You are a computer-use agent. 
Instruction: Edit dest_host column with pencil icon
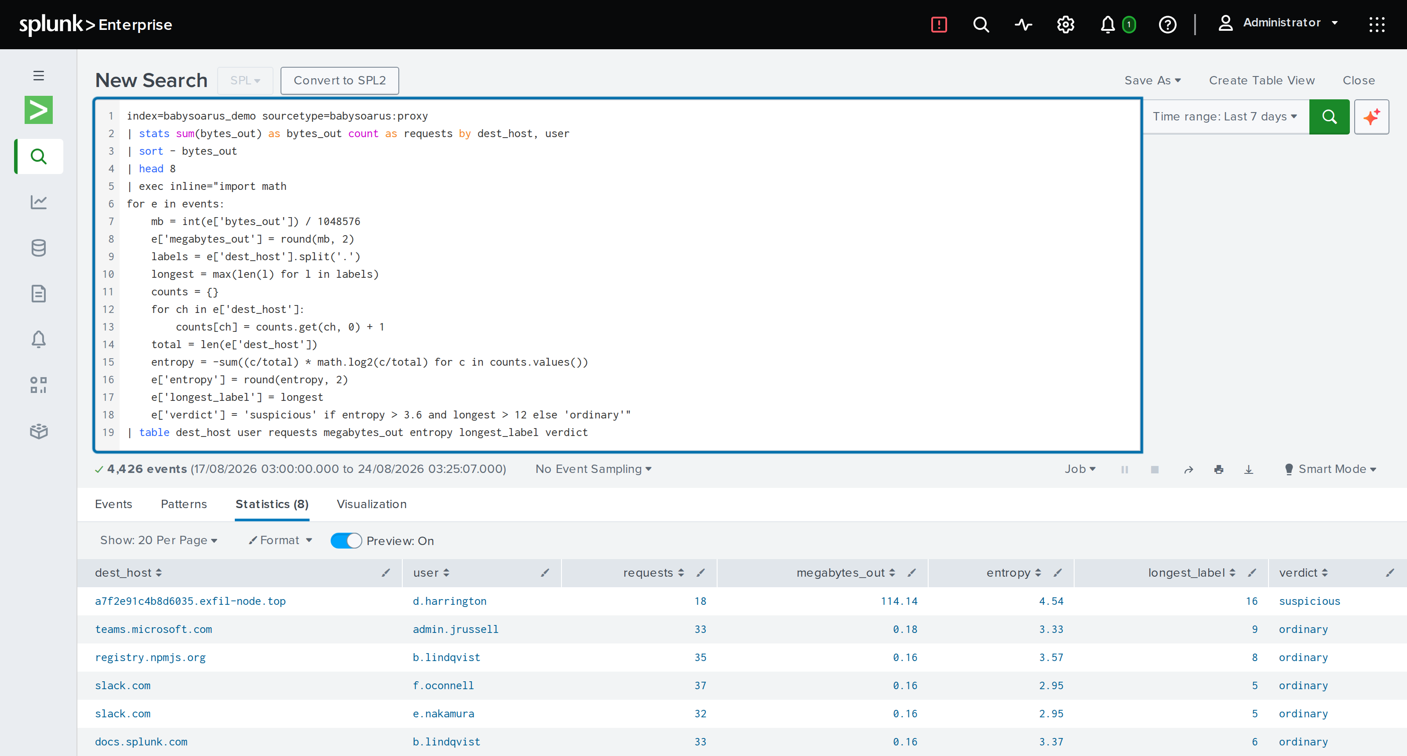[386, 573]
